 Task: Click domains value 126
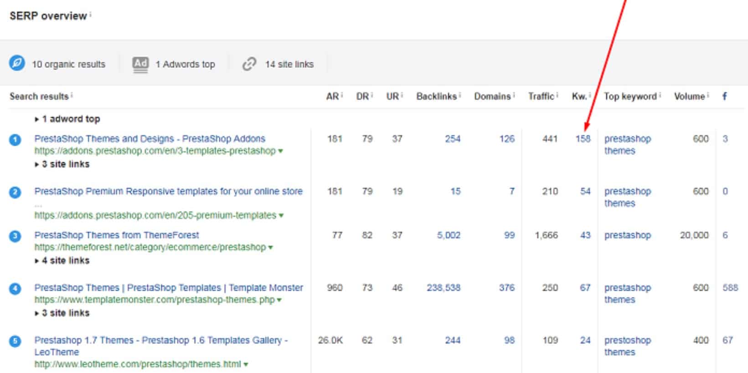pyautogui.click(x=507, y=139)
